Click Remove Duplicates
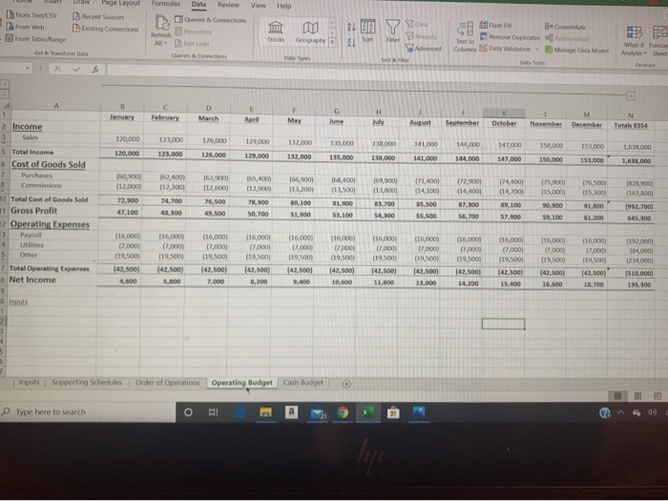 point(510,37)
